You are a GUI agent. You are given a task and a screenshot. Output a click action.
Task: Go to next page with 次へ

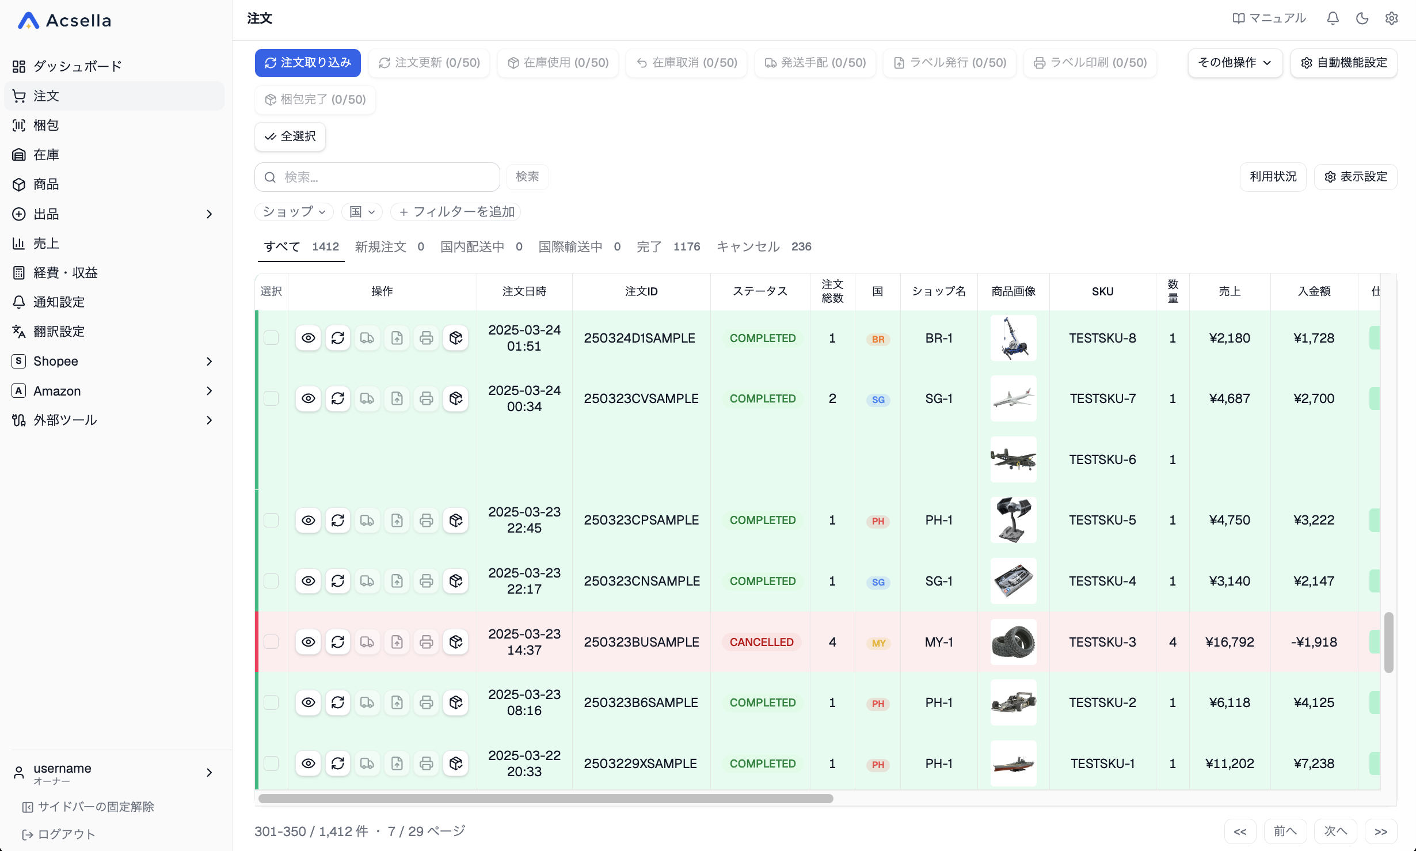(1335, 831)
